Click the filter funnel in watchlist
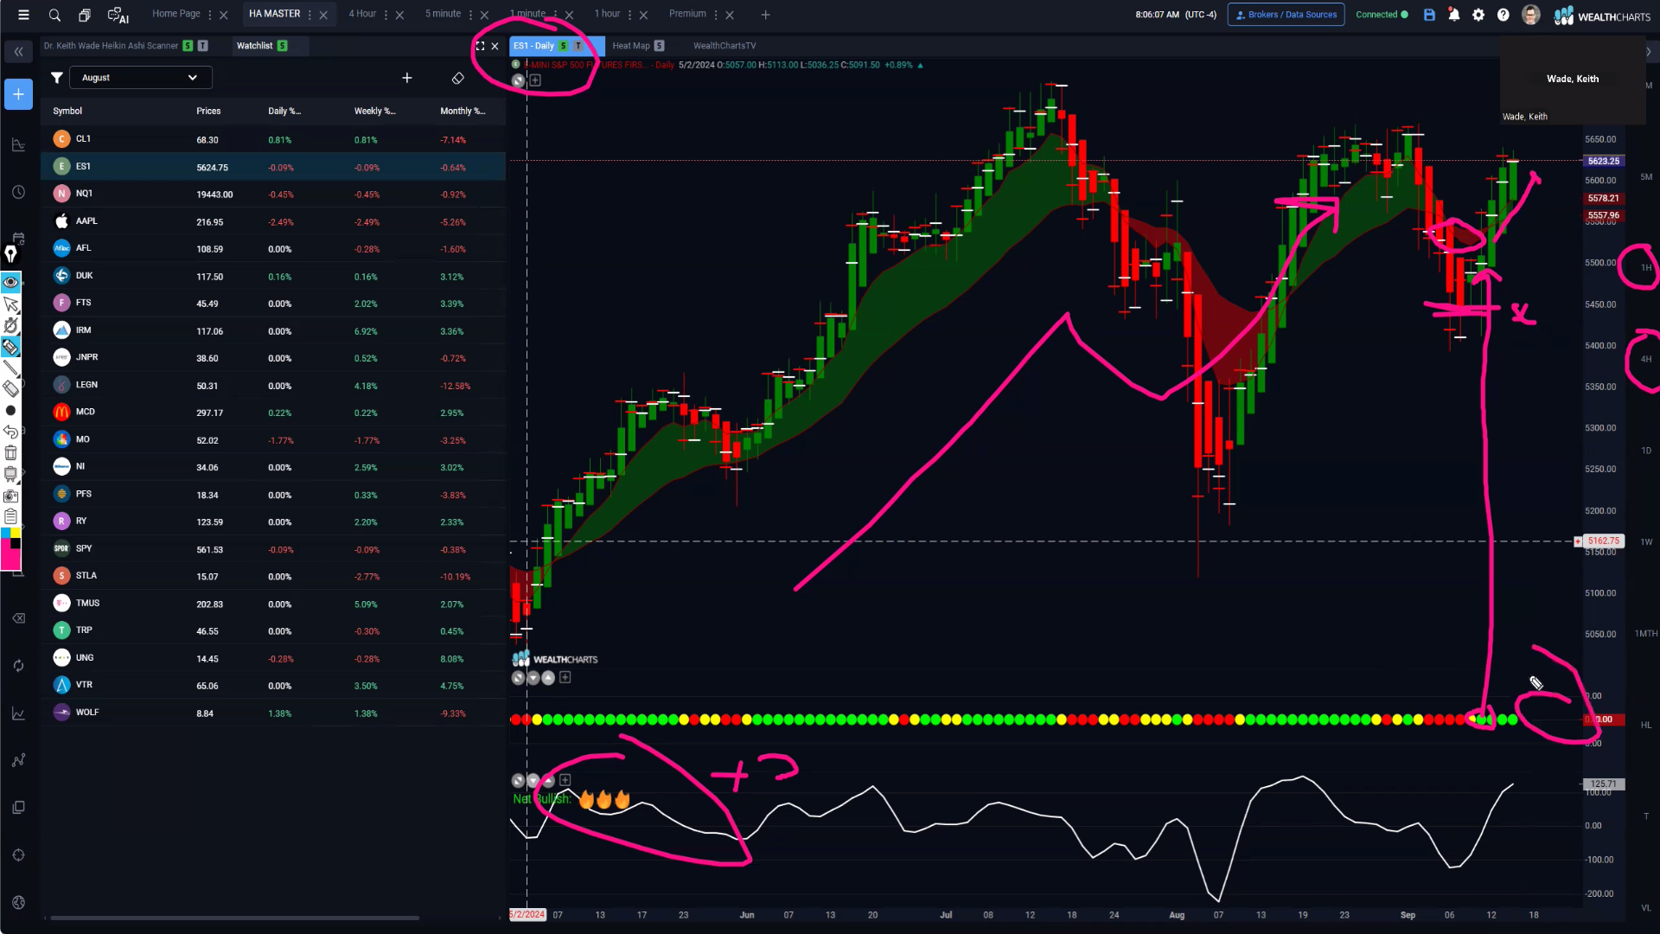 [57, 78]
